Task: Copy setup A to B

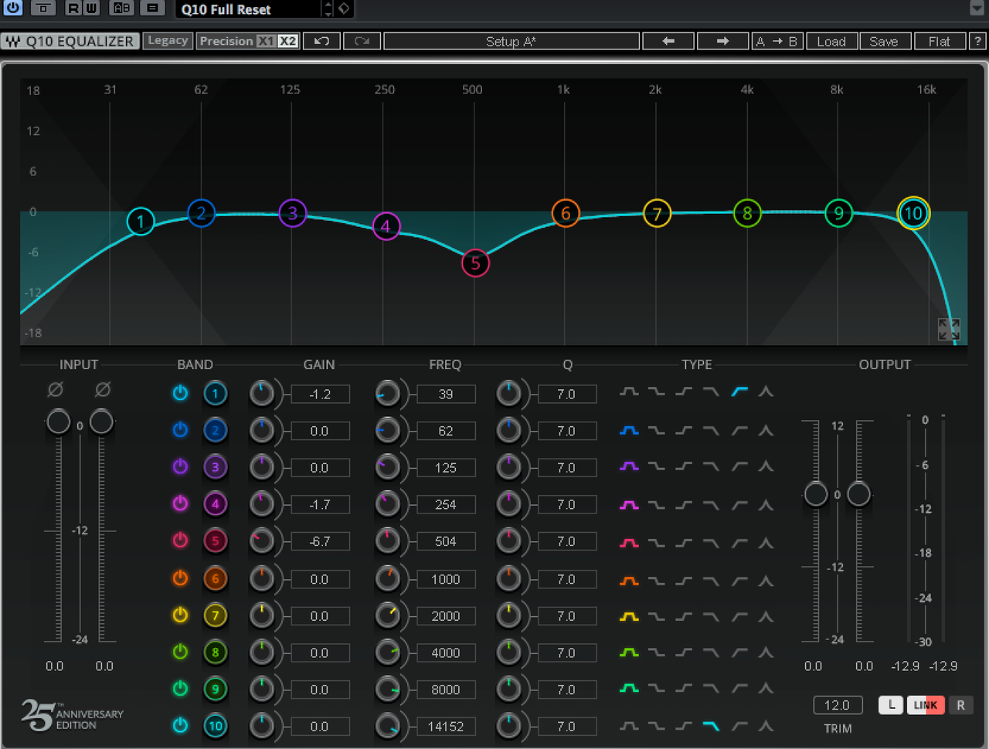Action: click(777, 41)
